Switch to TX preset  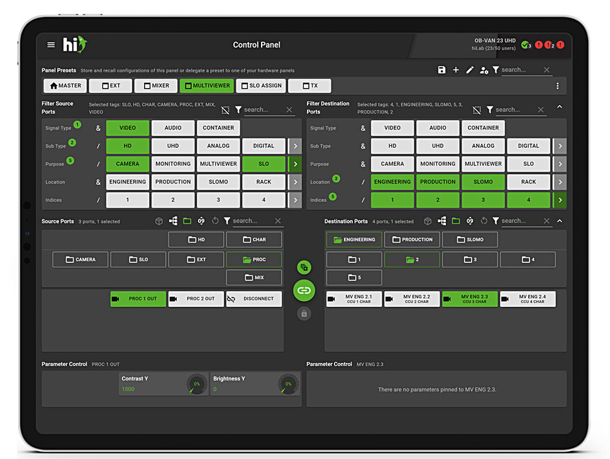[309, 86]
